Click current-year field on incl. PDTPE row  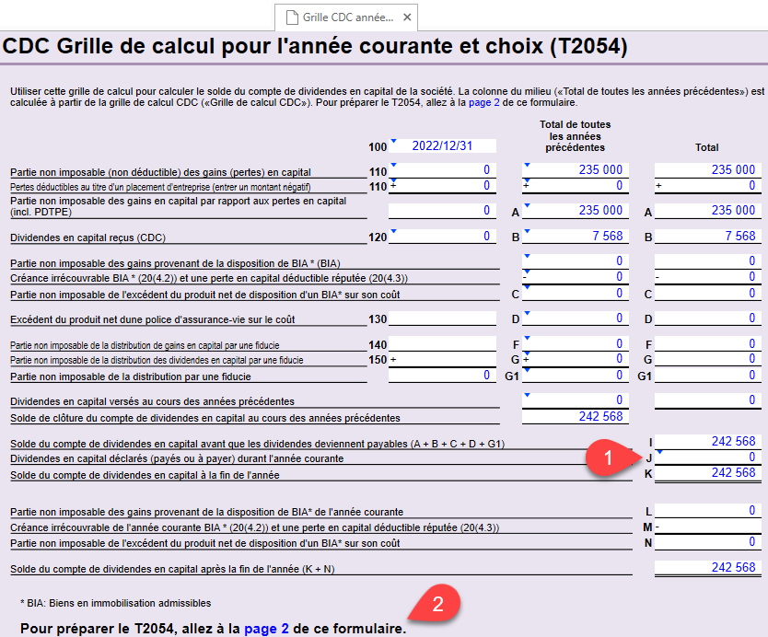click(442, 211)
